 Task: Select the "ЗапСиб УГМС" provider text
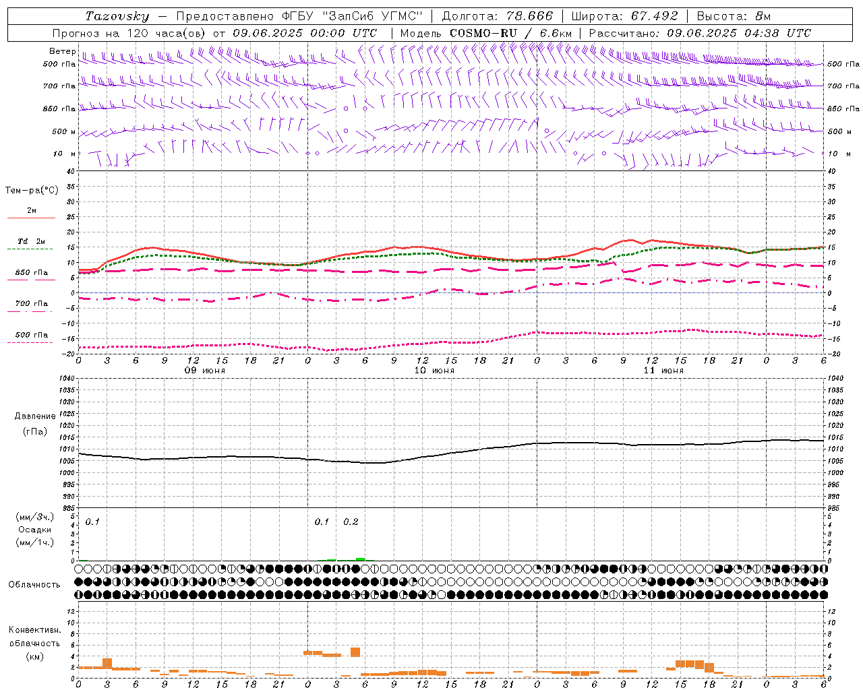[x=372, y=16]
